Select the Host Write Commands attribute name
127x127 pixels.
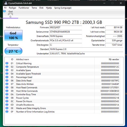tap(27, 91)
